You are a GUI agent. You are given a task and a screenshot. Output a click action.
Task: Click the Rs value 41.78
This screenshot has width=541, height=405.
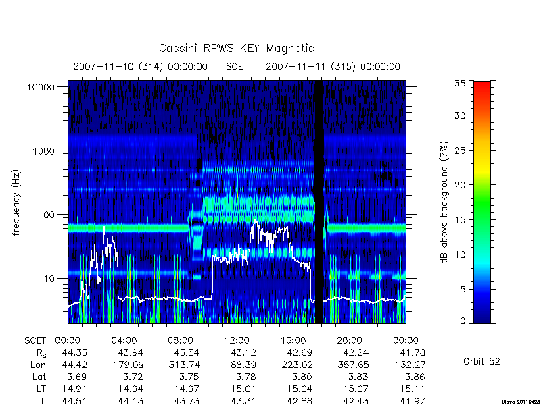pos(412,352)
